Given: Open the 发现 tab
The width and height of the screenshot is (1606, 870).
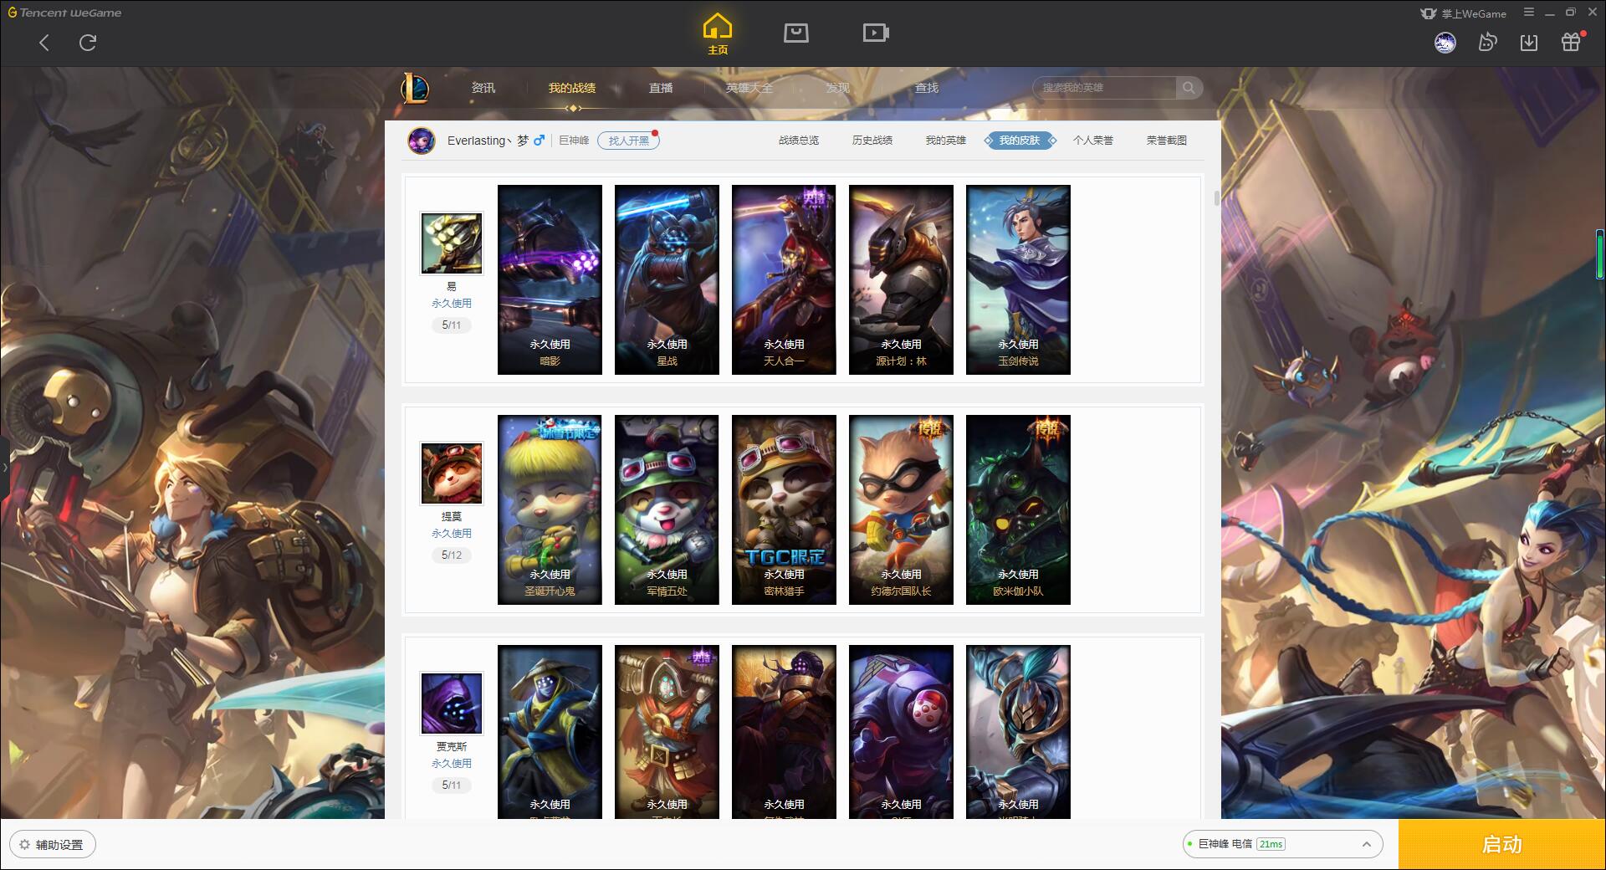Looking at the screenshot, I should [838, 88].
